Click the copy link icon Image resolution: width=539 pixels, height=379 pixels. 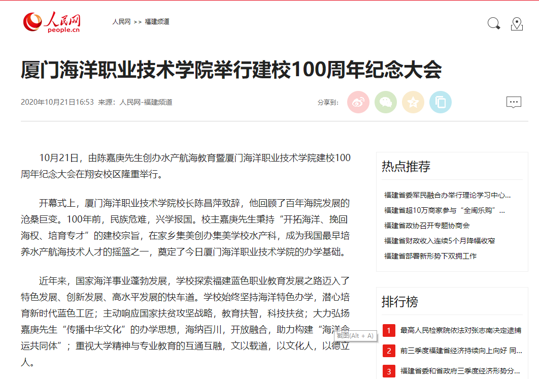click(441, 103)
